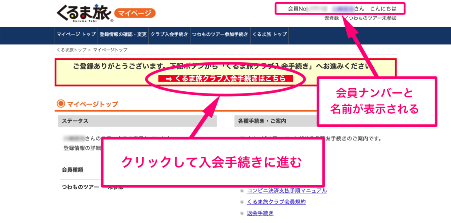The image size is (451, 223).
Task: Select クラブ入会手続き in the navigation bar
Action: (x=169, y=35)
